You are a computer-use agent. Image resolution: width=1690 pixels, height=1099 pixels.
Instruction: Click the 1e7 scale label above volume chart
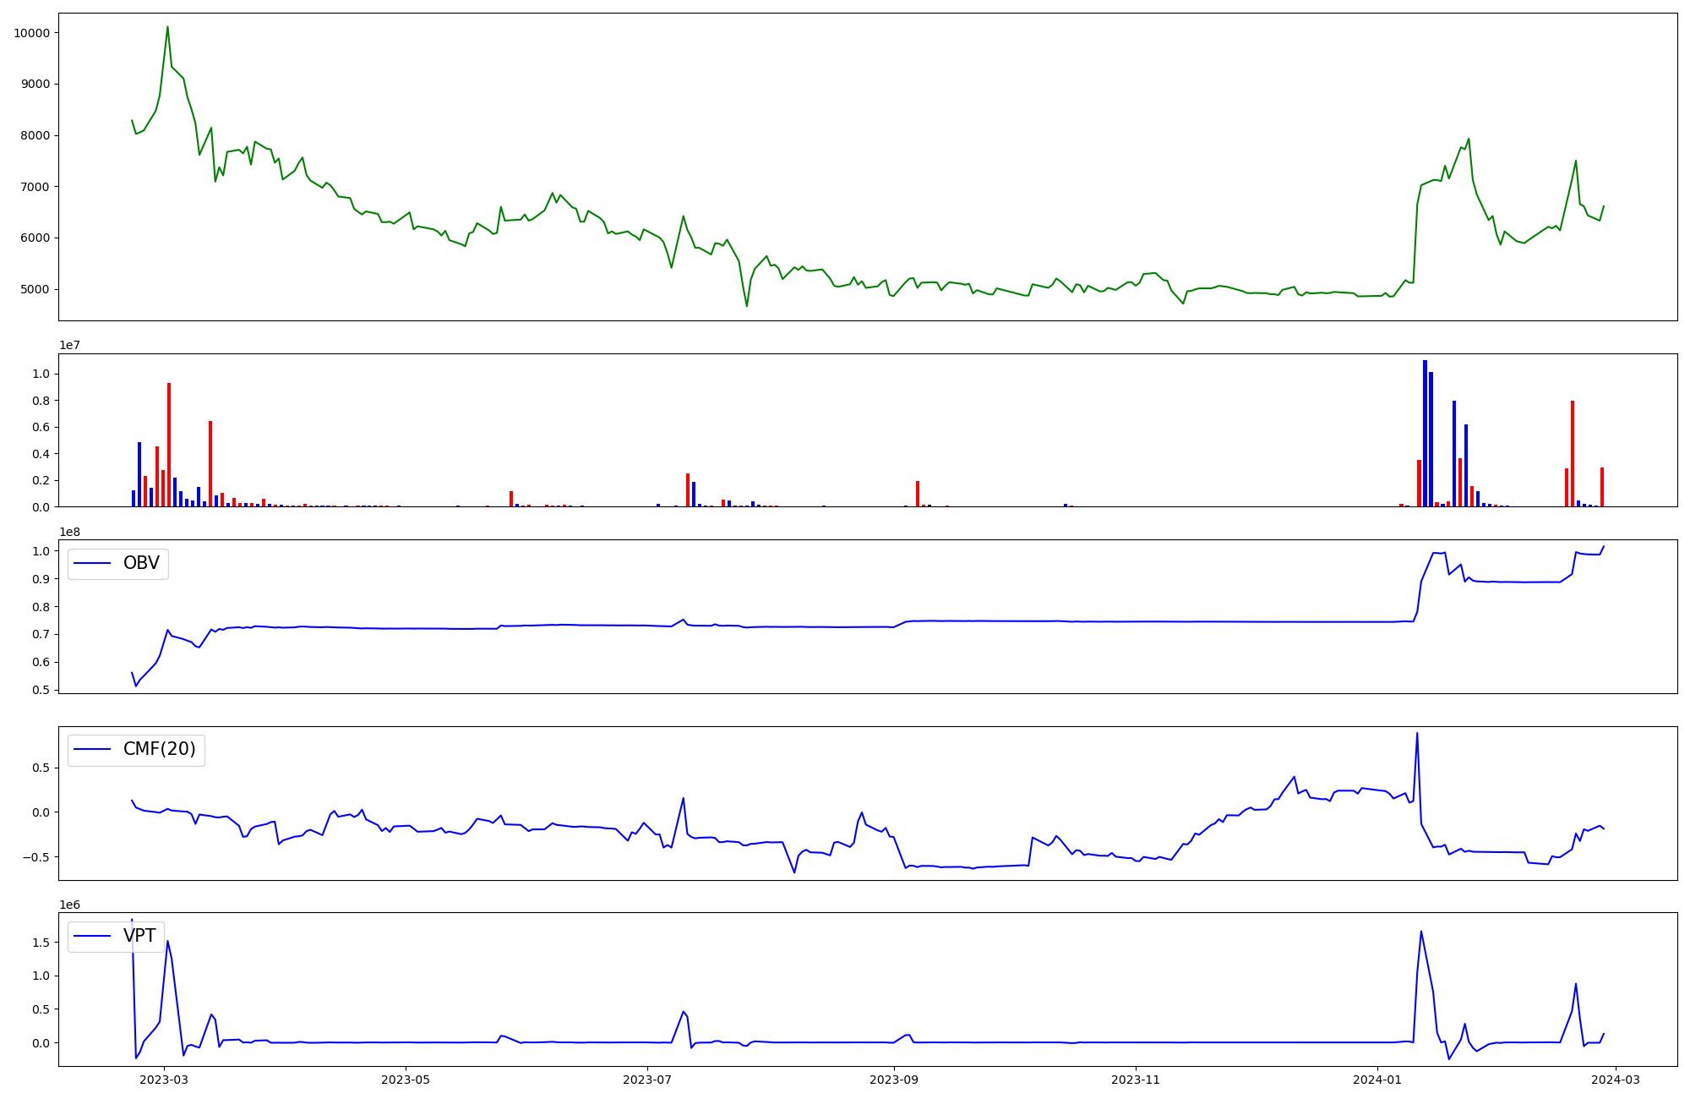pyautogui.click(x=69, y=346)
